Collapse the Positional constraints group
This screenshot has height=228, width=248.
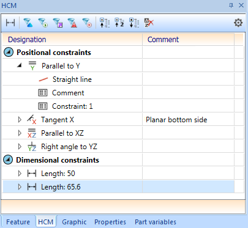(x=9, y=53)
